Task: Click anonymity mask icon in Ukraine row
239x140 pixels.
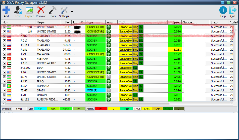Action: pyautogui.click(x=108, y=95)
